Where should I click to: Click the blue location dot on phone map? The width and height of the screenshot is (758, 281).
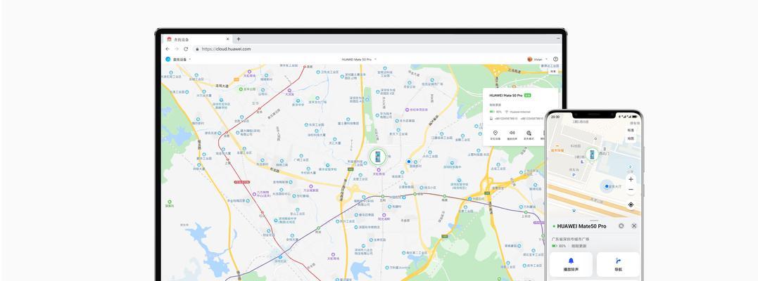[x=607, y=186]
